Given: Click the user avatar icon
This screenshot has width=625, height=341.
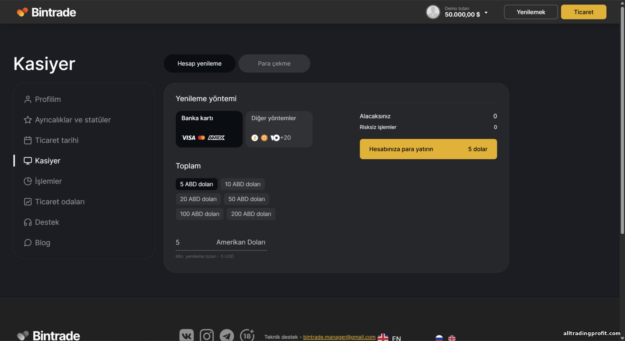Looking at the screenshot, I should click(x=433, y=12).
